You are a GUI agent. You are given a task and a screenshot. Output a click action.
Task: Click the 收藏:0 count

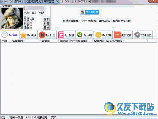[28, 28]
